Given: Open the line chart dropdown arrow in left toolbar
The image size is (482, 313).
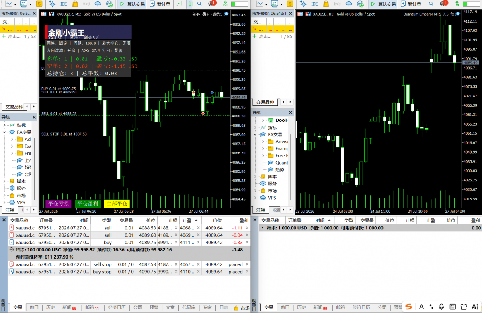Looking at the screenshot, I should [x=15, y=4].
